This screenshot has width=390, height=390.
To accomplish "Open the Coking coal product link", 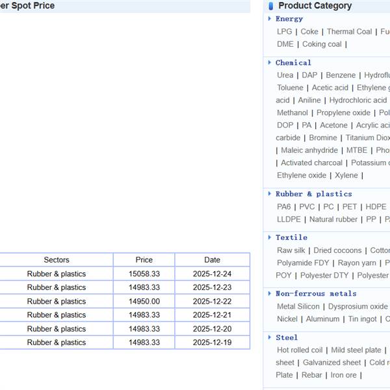I will tap(322, 44).
